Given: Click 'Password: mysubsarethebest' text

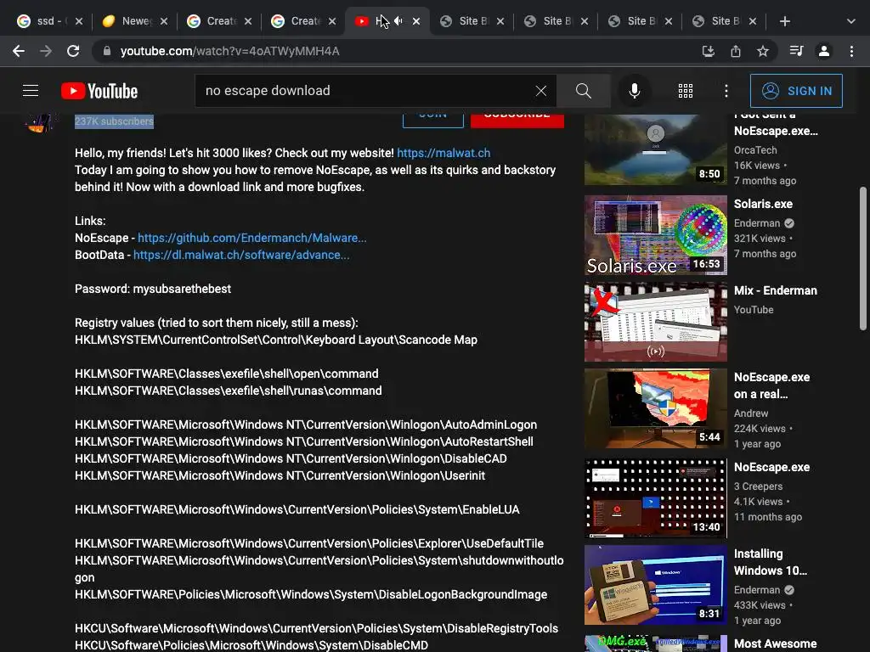Looking at the screenshot, I should coord(153,289).
